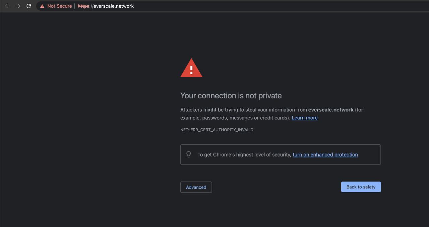Click the struck-through https in the URL
Viewport: 429px width, 227px height.
(x=83, y=6)
